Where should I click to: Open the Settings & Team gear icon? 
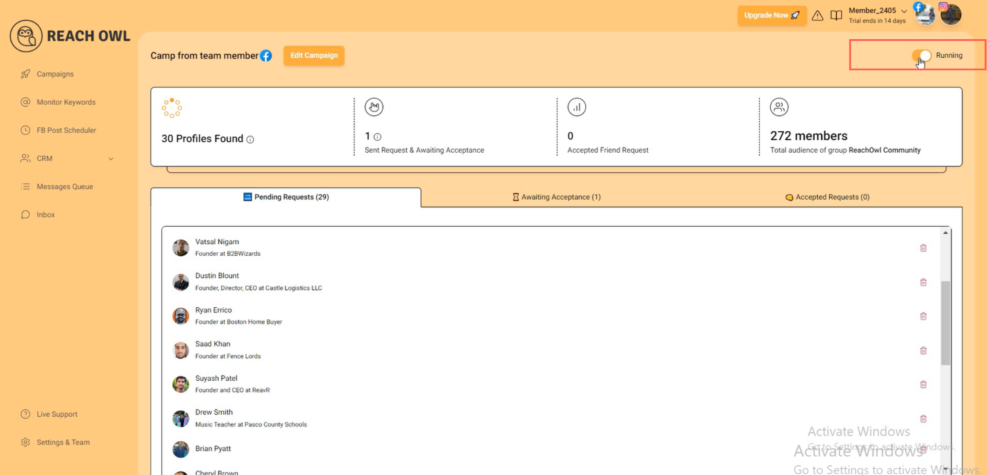point(26,442)
